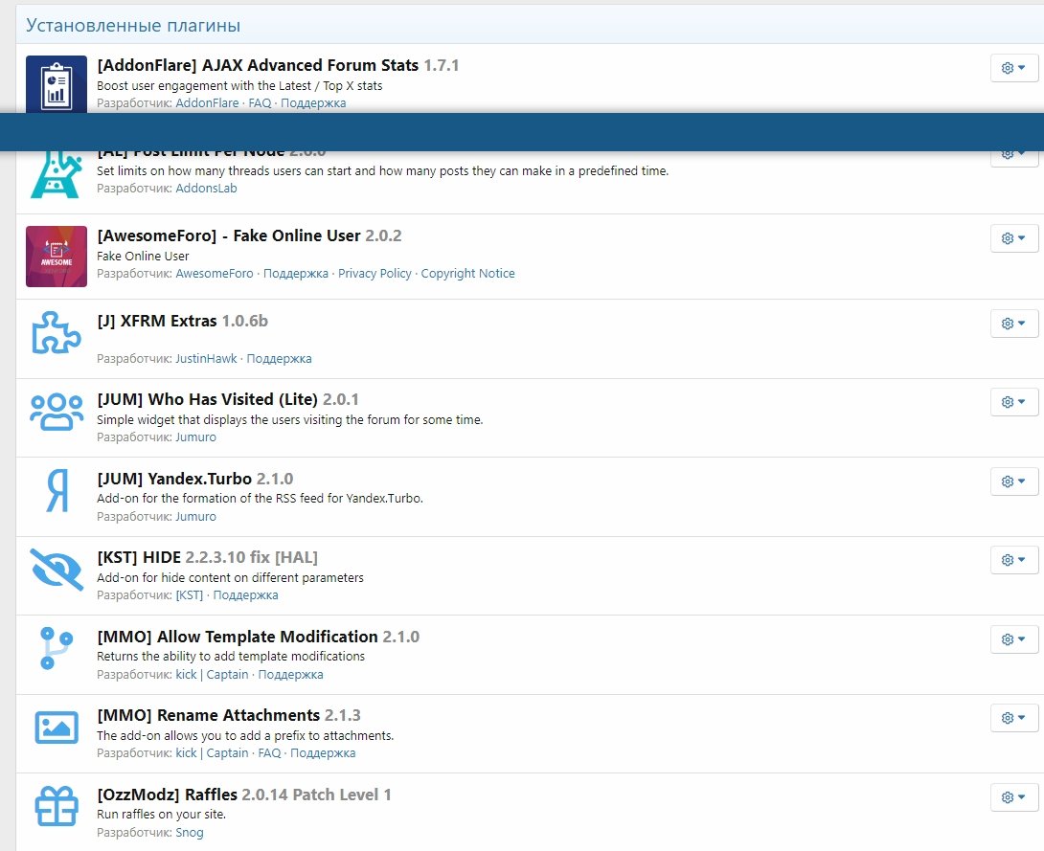Click the [OzzModz] Raffles title
This screenshot has width=1044, height=851.
[167, 795]
